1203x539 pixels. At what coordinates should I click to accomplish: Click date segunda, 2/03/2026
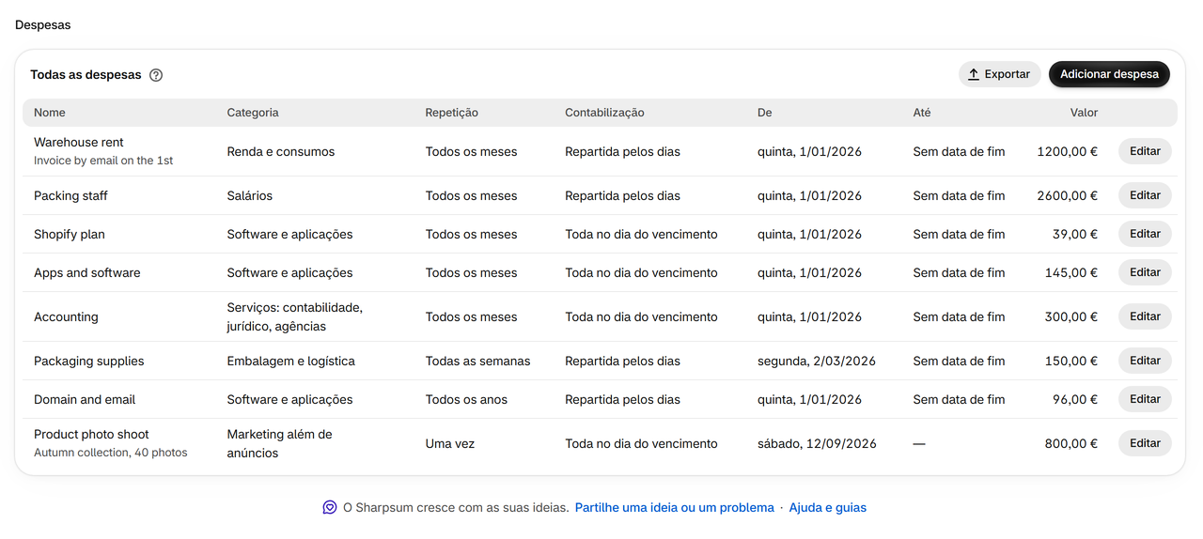pyautogui.click(x=817, y=361)
